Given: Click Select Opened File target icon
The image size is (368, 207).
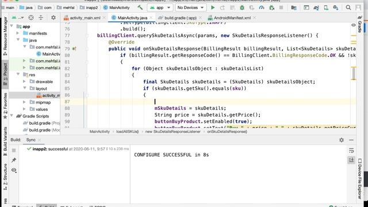Looking at the screenshot, I should pyautogui.click(x=31, y=18).
